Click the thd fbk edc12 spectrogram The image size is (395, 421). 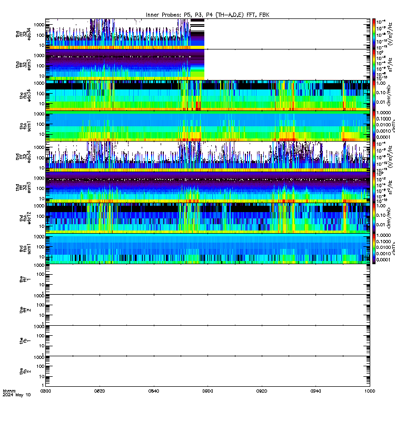(208, 218)
